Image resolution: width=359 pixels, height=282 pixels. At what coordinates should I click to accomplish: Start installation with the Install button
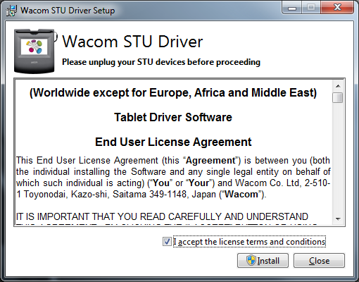click(x=263, y=260)
